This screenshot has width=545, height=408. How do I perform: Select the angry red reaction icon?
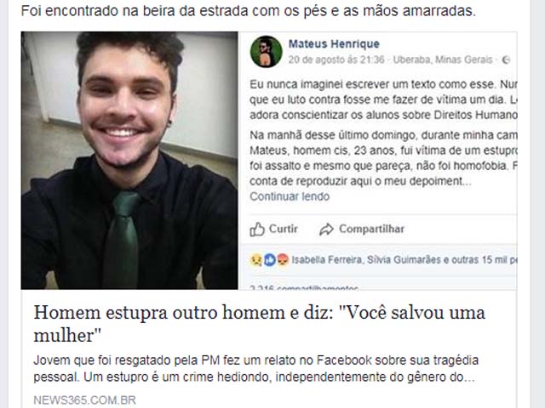tap(283, 260)
